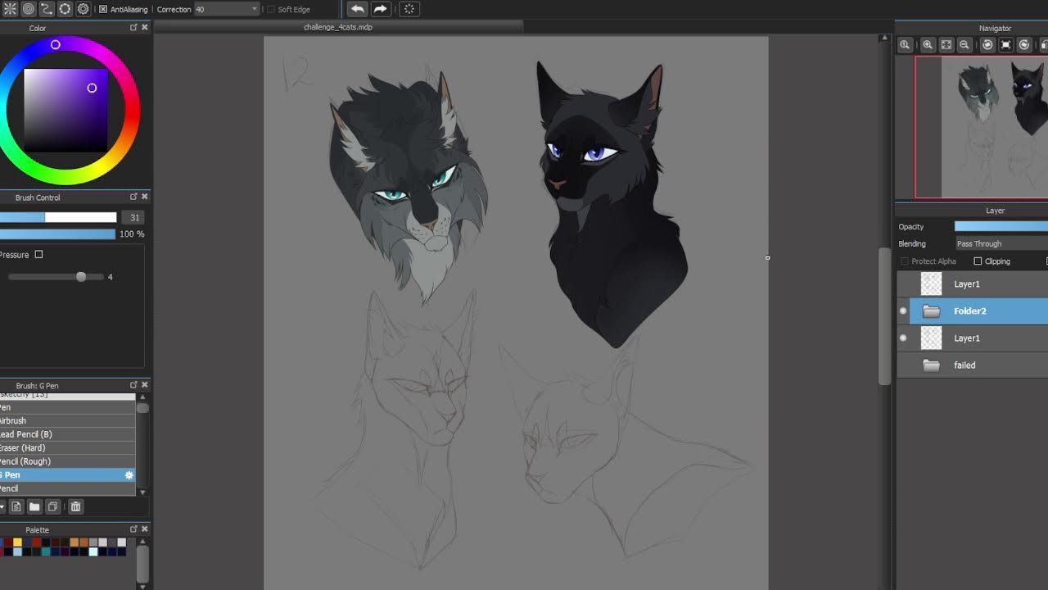
Task: Open G Pen brush settings gear
Action: point(129,475)
